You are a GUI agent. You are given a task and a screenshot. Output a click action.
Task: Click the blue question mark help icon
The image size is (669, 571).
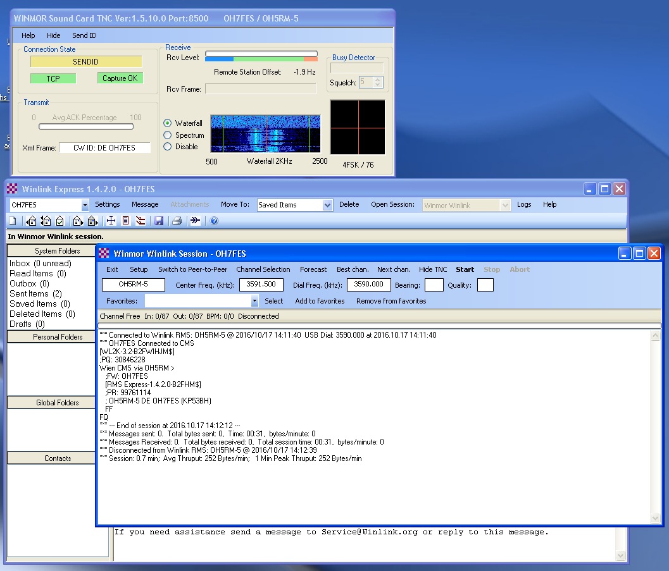point(214,221)
